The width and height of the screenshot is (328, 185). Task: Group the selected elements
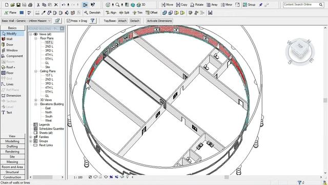(249, 5)
